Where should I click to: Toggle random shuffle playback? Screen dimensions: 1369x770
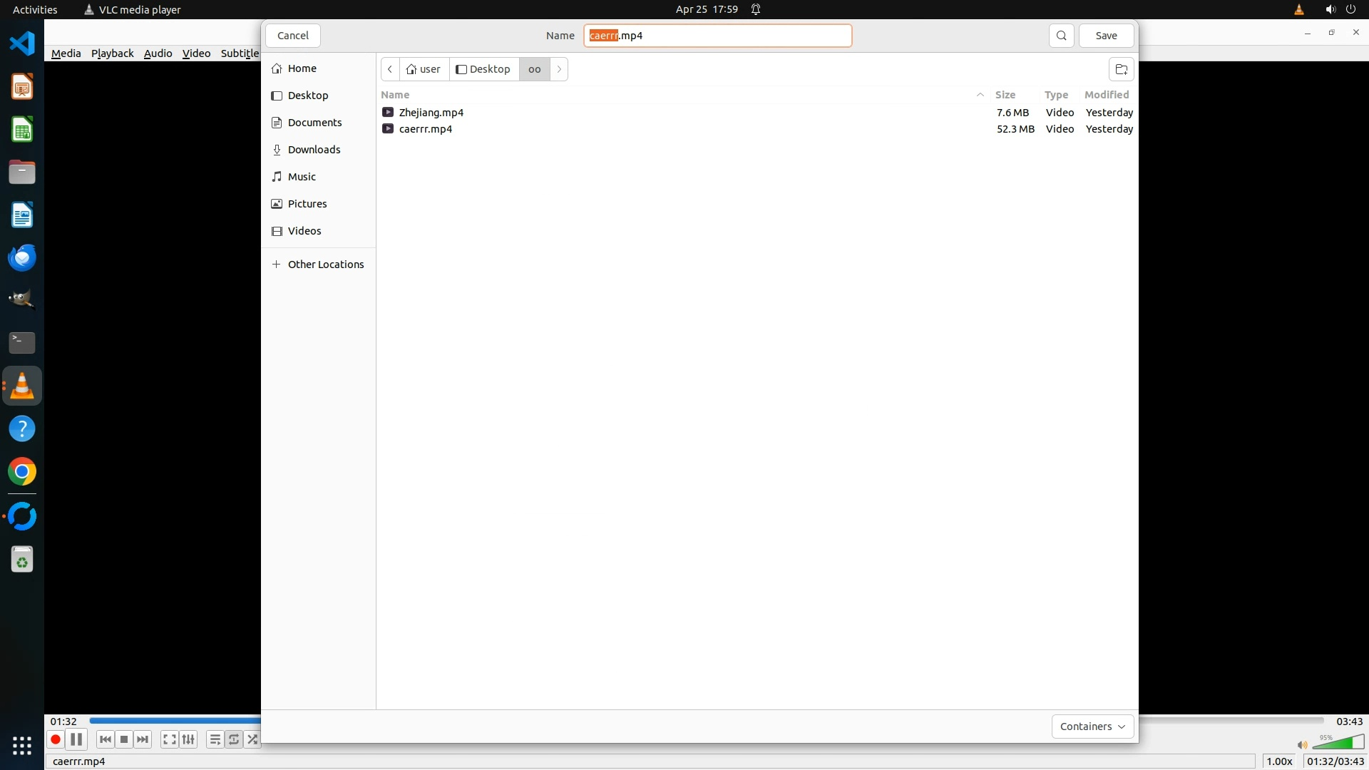click(252, 739)
